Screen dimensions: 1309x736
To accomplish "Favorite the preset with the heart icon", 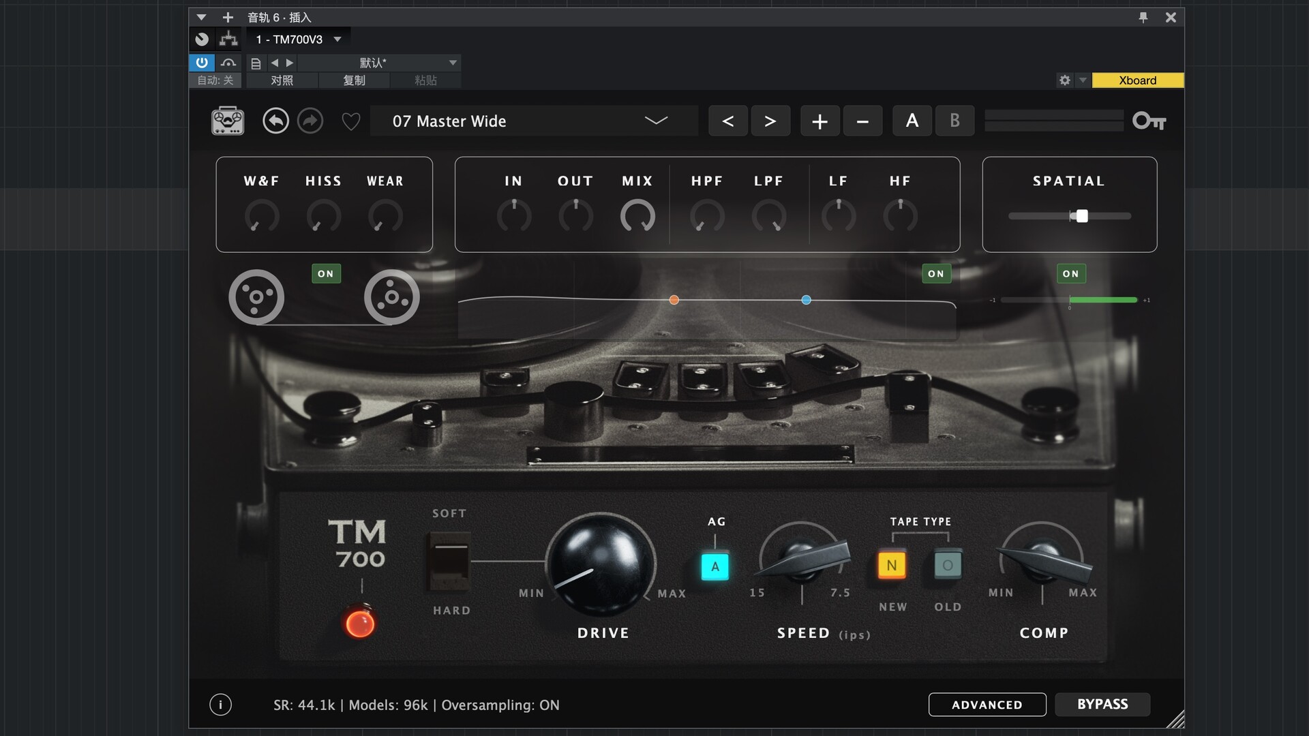I will point(350,122).
